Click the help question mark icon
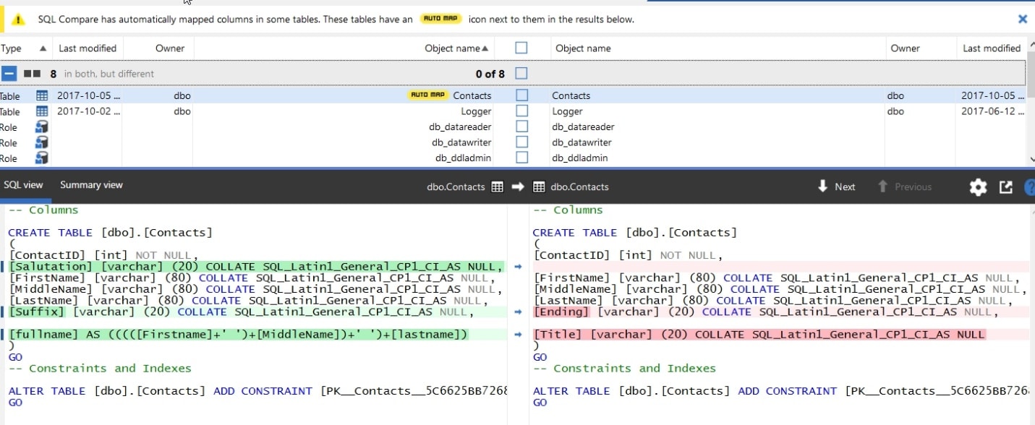The height and width of the screenshot is (425, 1035). (1030, 187)
